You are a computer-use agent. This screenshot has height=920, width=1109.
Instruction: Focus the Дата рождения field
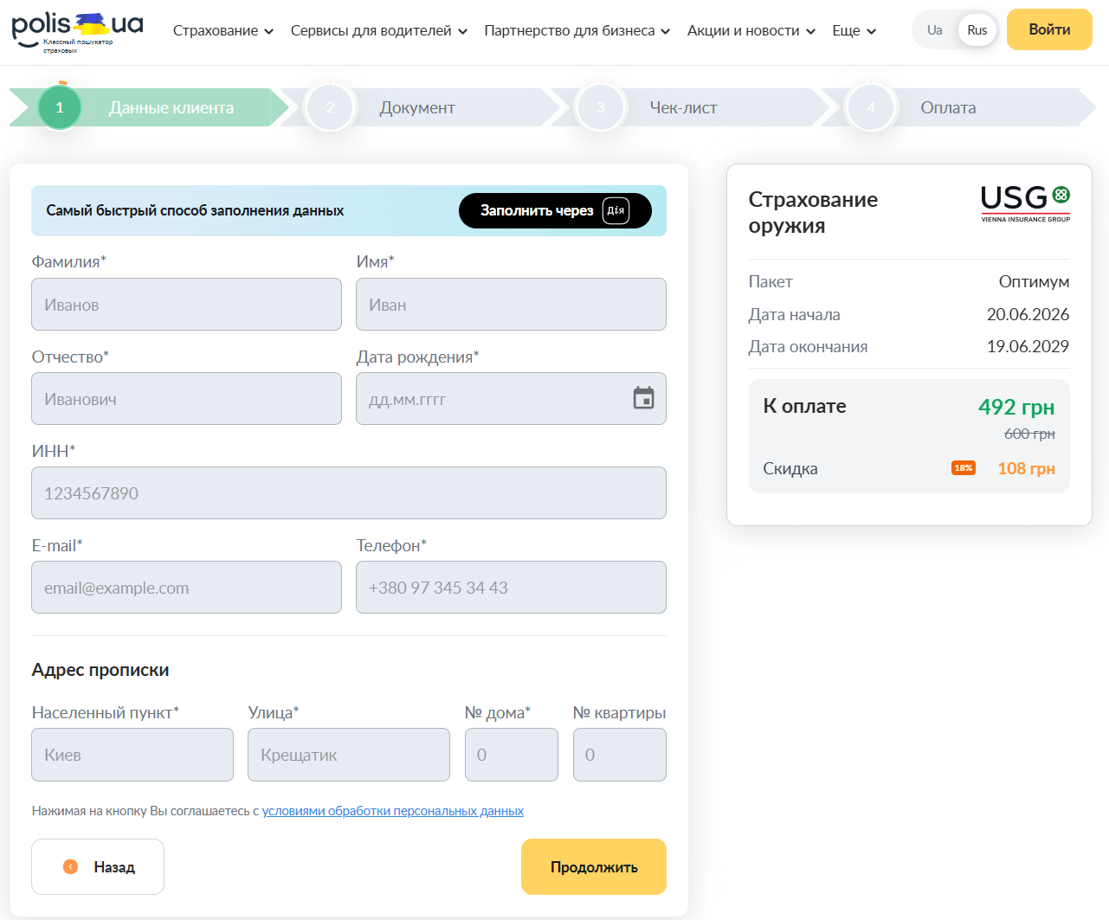click(x=511, y=398)
